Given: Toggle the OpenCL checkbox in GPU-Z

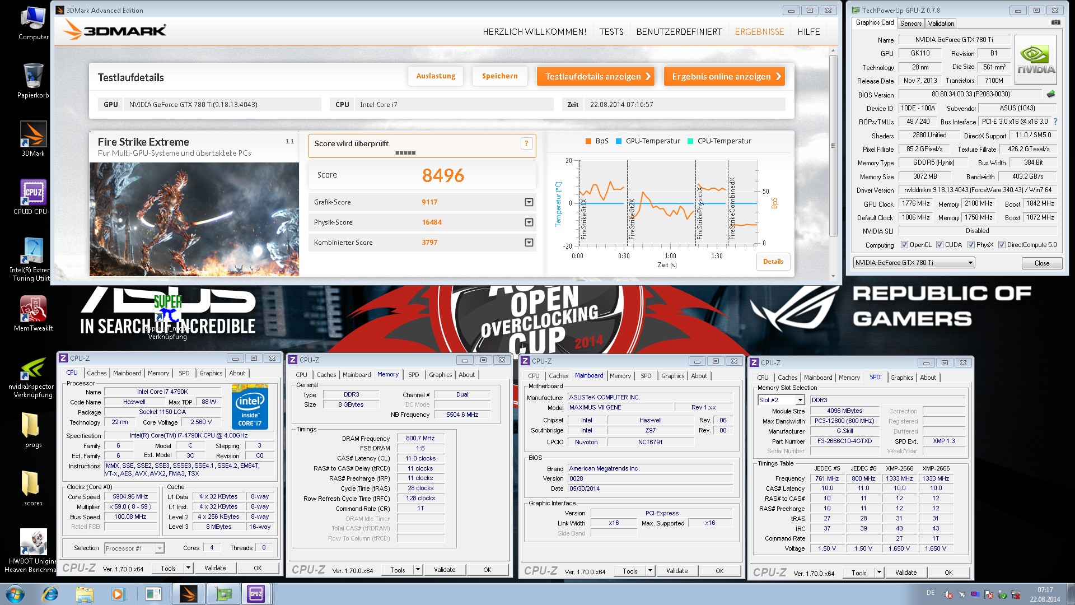Looking at the screenshot, I should tap(904, 245).
